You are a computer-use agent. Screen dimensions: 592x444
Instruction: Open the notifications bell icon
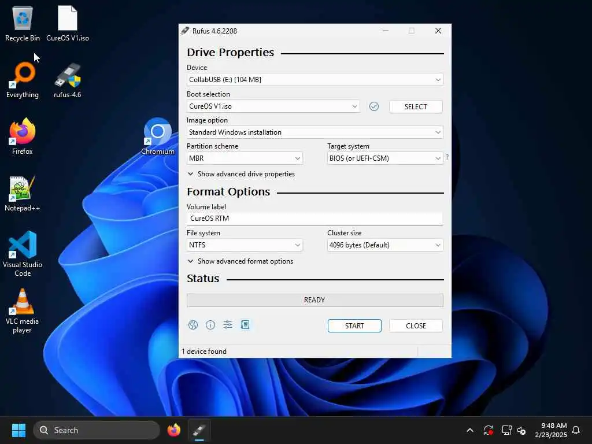point(576,430)
